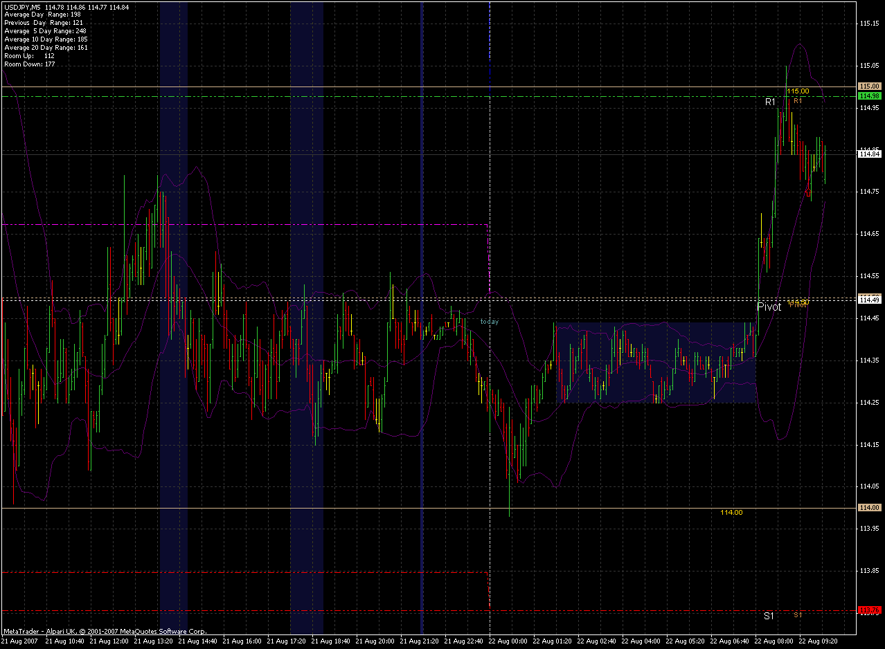This screenshot has width=885, height=649.
Task: Click the Average Day Range: 198 text
Action: [42, 15]
